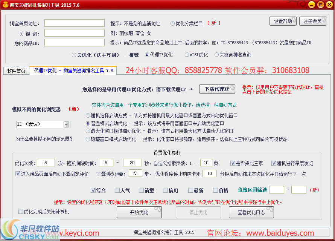
Task: Click the 优化次数 value field
Action: pyautogui.click(x=46, y=163)
